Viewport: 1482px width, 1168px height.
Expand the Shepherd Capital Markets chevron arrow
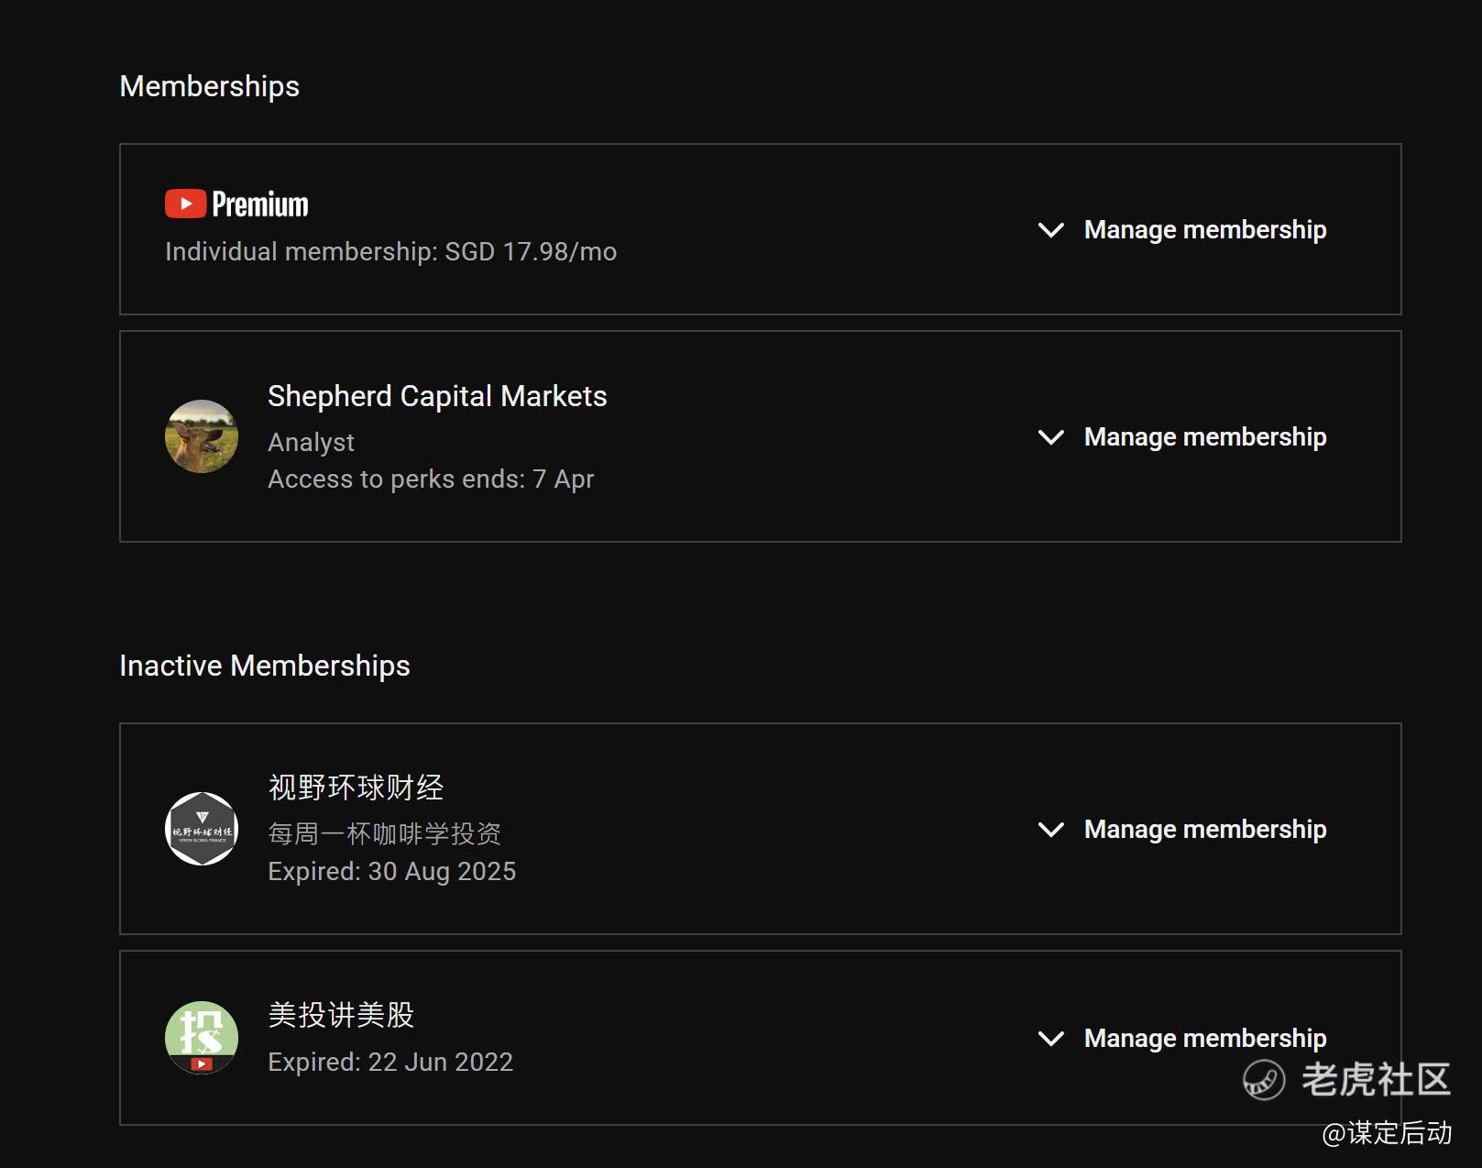coord(1050,436)
